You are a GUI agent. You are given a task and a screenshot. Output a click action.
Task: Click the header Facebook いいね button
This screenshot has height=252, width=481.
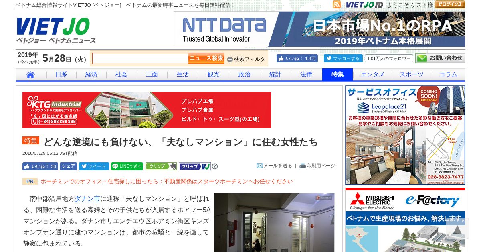tap(297, 58)
